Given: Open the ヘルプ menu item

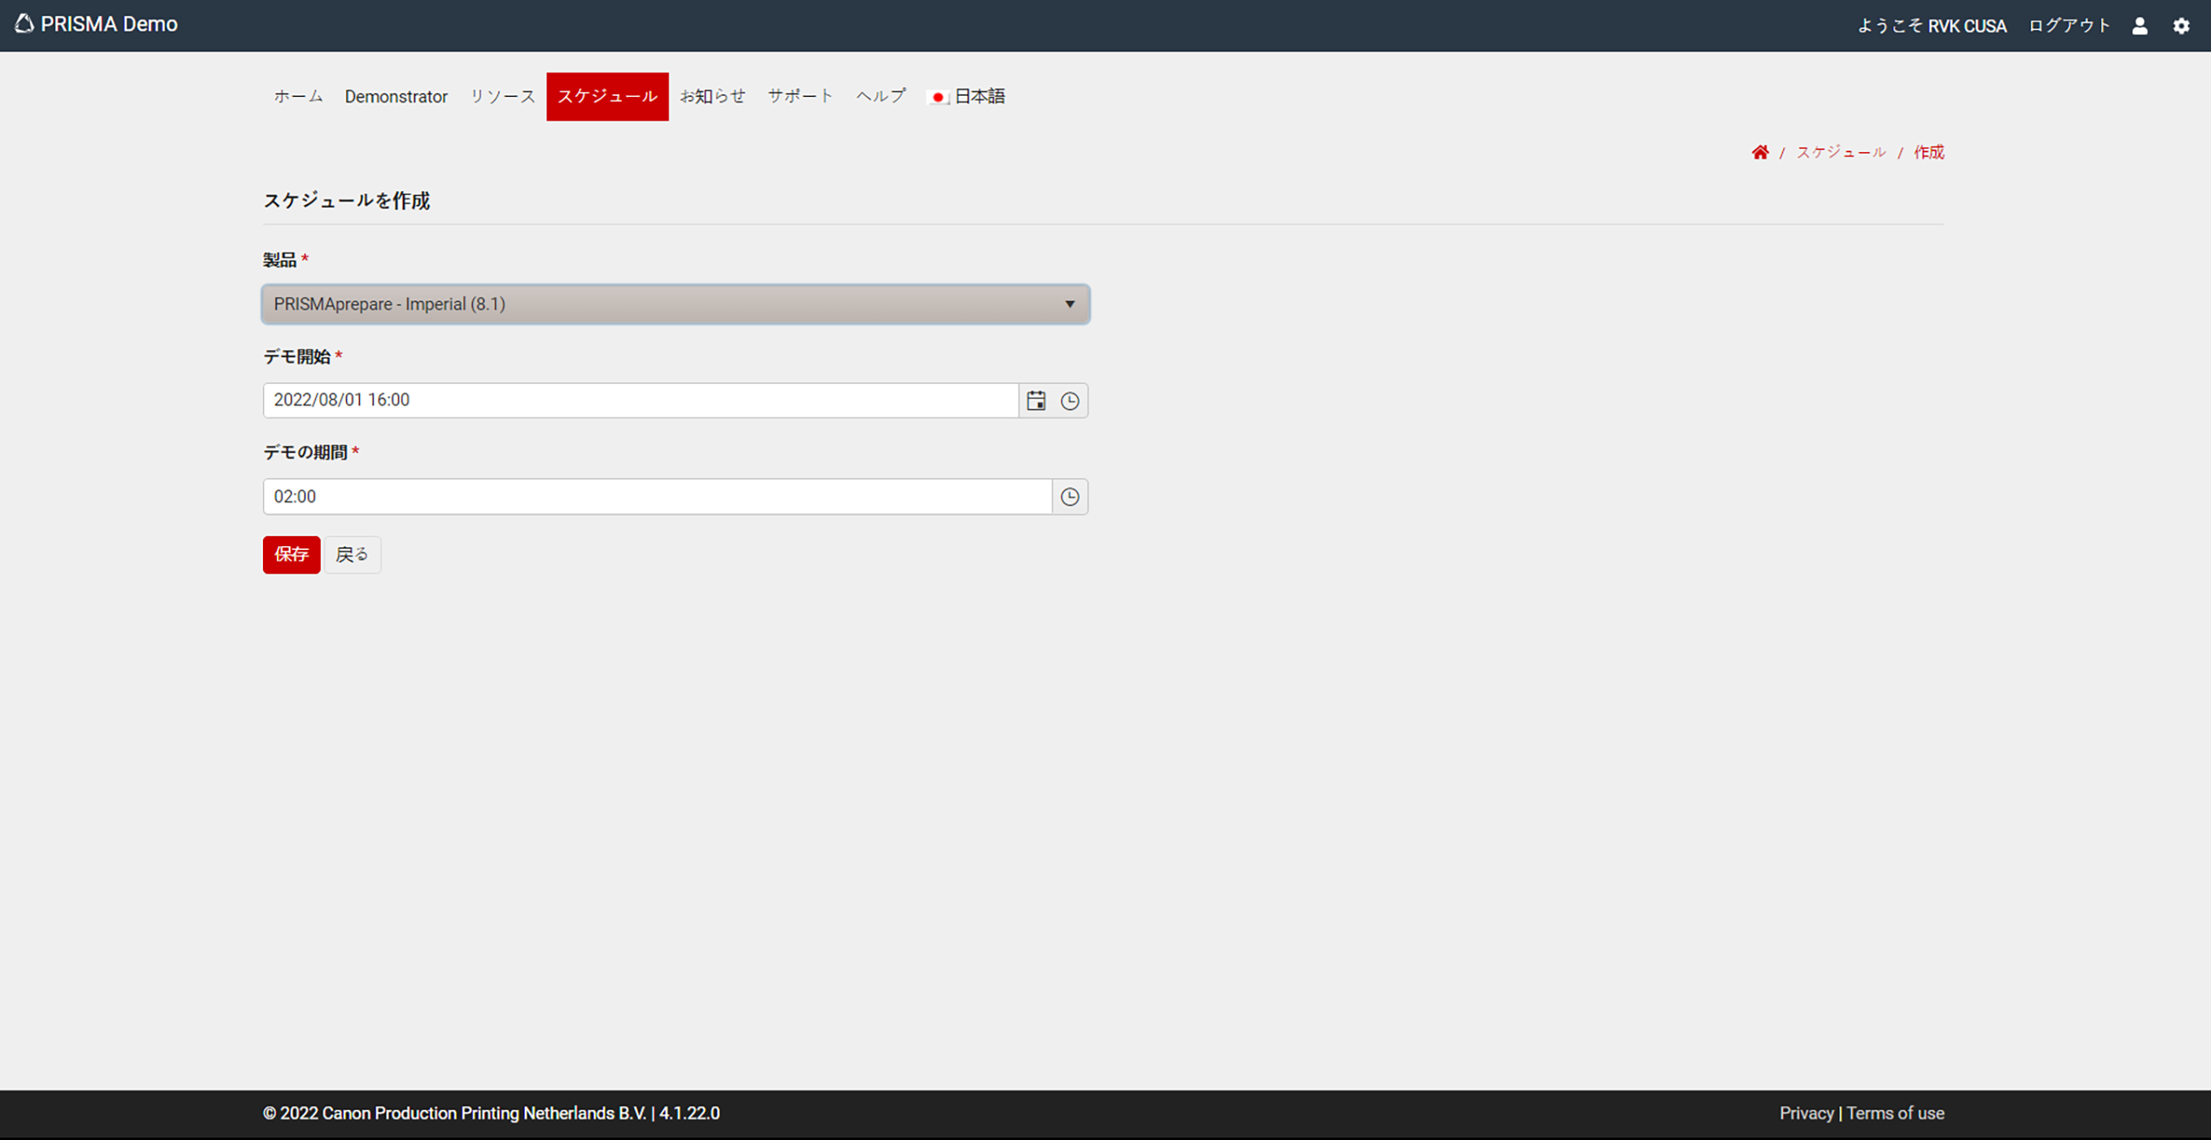Looking at the screenshot, I should click(881, 96).
